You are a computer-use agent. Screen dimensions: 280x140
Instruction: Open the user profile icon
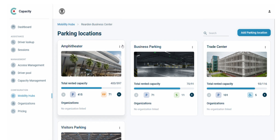pyautogui.click(x=269, y=11)
